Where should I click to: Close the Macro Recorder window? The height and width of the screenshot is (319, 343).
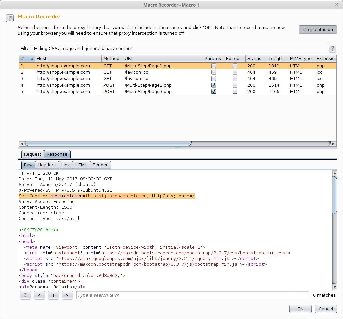pyautogui.click(x=337, y=5)
